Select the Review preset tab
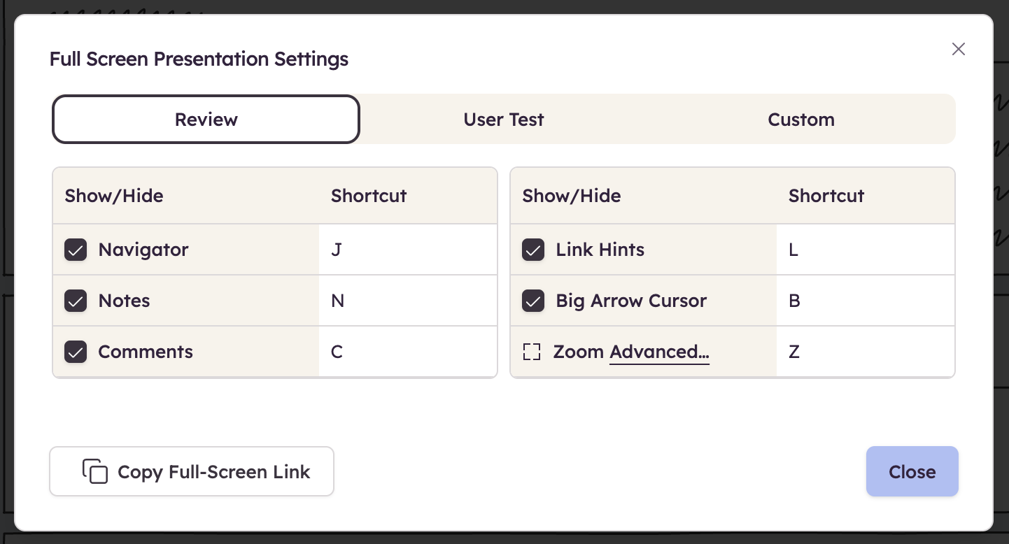 [206, 120]
